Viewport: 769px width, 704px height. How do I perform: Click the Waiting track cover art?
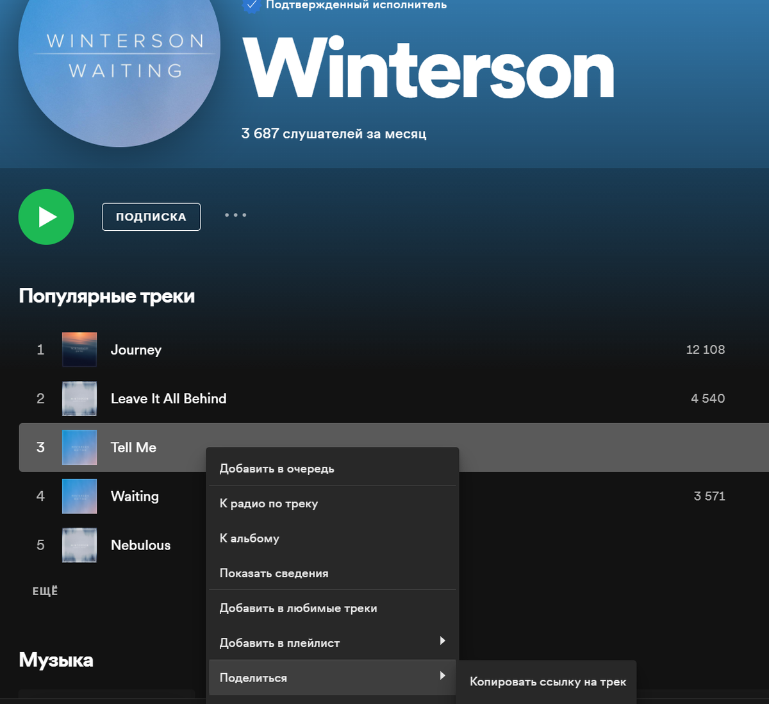(79, 496)
